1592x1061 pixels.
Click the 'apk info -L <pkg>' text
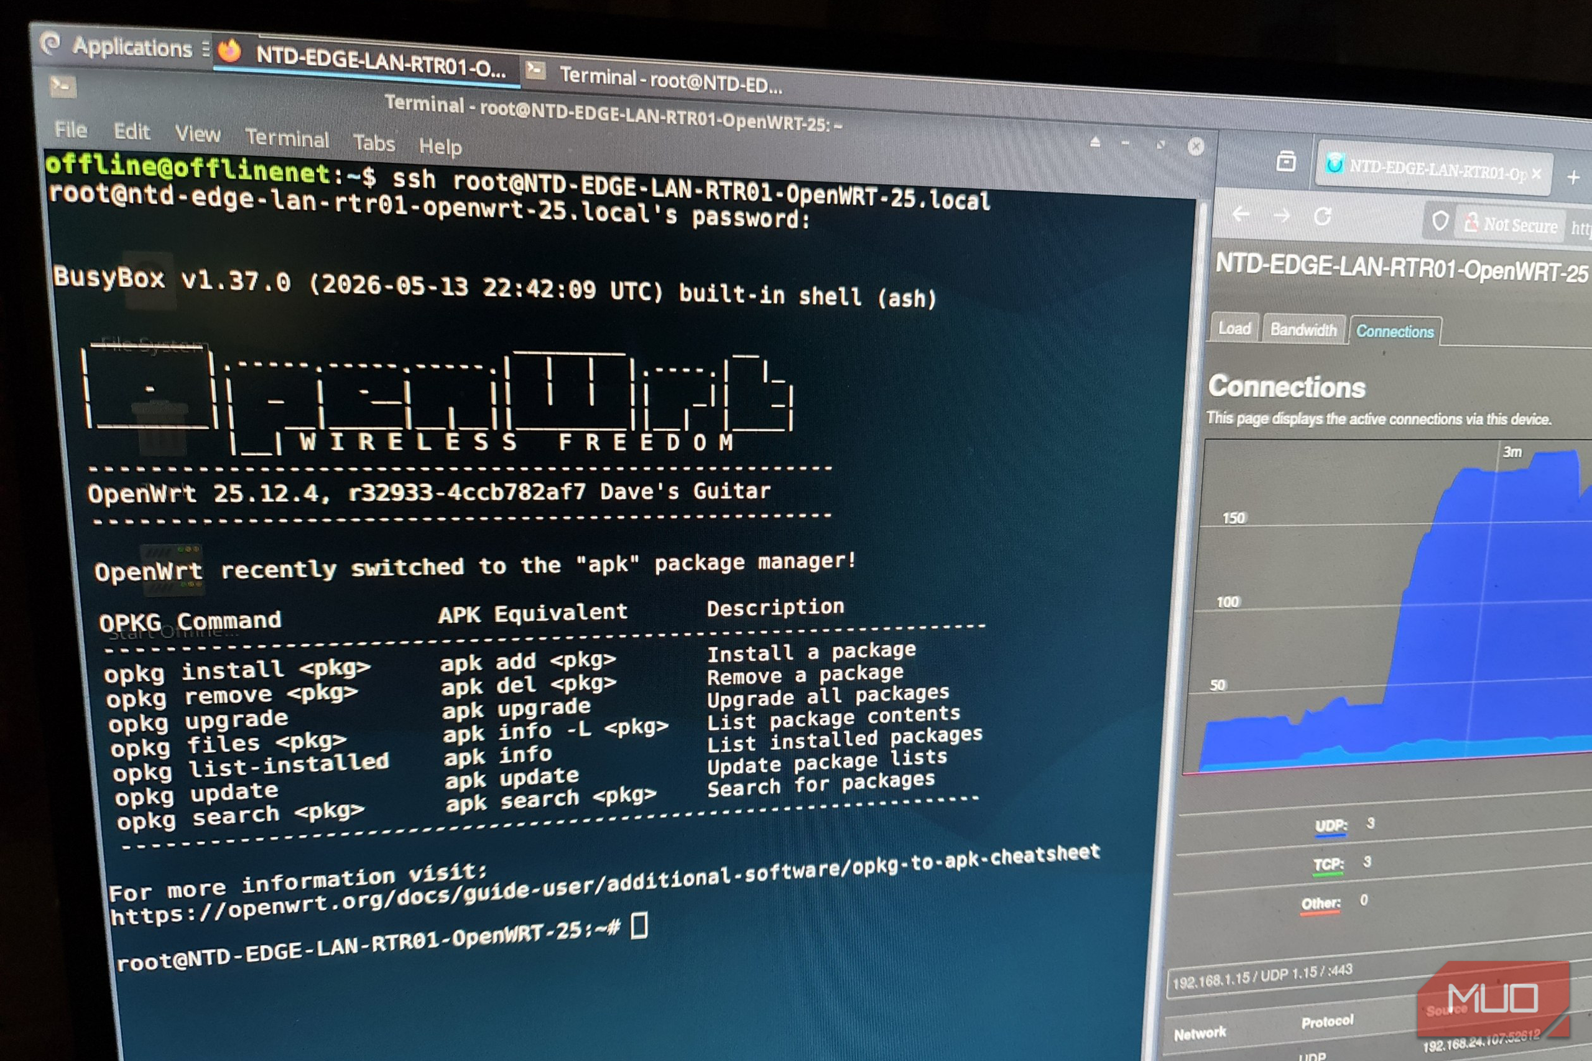[555, 731]
